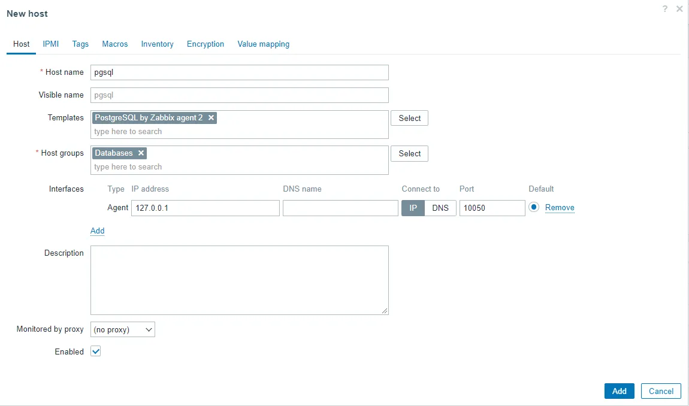
Task: Focus the Host name field
Action: [240, 72]
